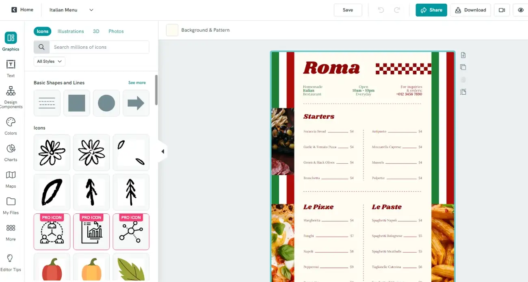Open page resize settings

(463, 92)
